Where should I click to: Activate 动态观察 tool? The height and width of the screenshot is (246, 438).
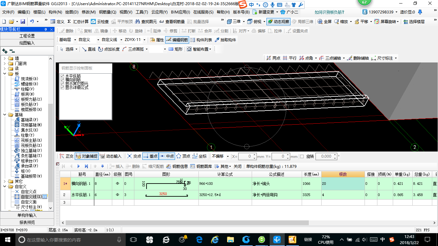point(278,21)
